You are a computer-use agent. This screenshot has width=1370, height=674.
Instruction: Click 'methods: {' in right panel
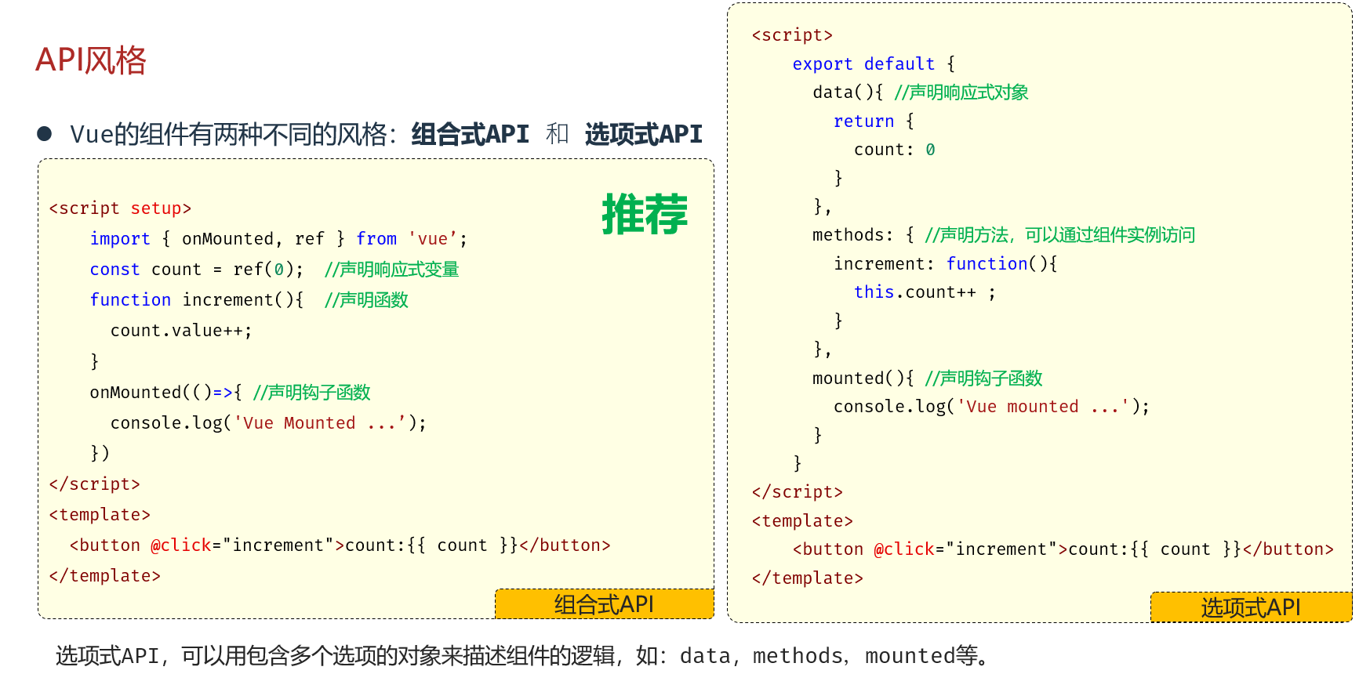pyautogui.click(x=863, y=235)
